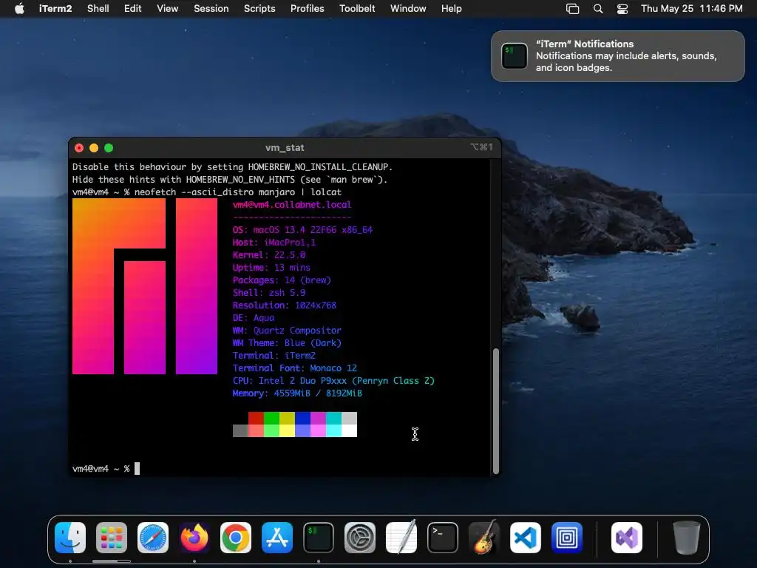
Task: Open the Trash in the Dock
Action: [x=686, y=537]
